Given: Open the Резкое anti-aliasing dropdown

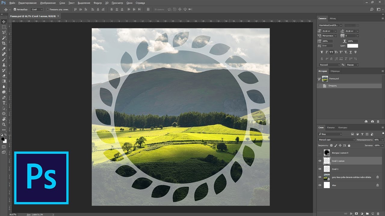Looking at the screenshot, I should pos(352,65).
